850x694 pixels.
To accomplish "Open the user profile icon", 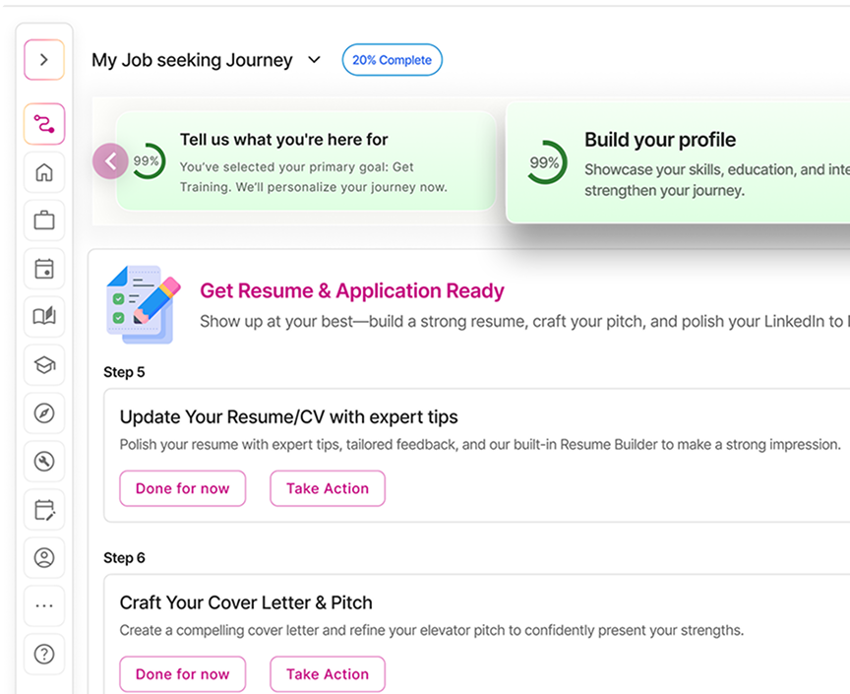I will [44, 558].
